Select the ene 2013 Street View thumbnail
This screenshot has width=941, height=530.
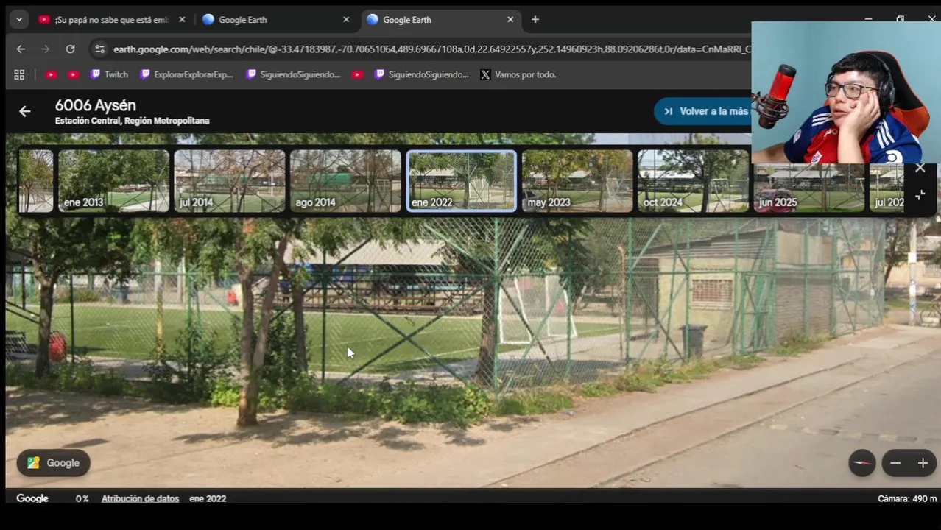tap(113, 181)
